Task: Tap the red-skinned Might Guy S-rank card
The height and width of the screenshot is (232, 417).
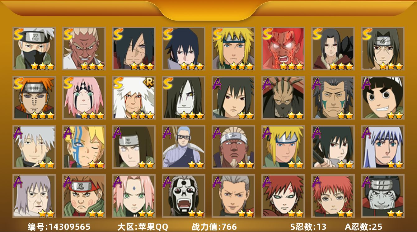Action: [283, 49]
